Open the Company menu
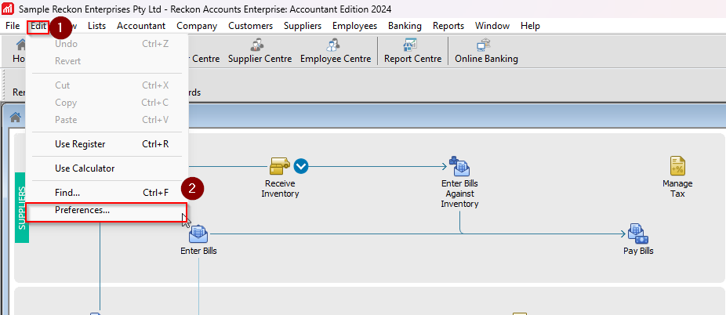The image size is (726, 315). pyautogui.click(x=197, y=26)
